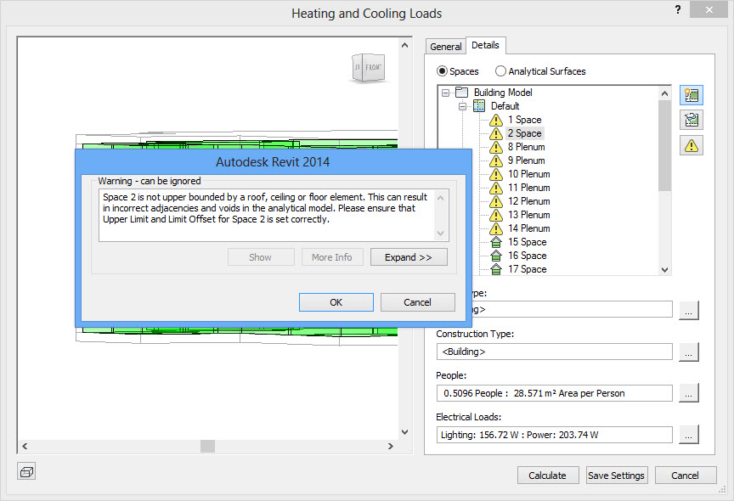Viewport: 734px width, 501px height.
Task: Select the '16 Space' tree row
Action: [528, 256]
